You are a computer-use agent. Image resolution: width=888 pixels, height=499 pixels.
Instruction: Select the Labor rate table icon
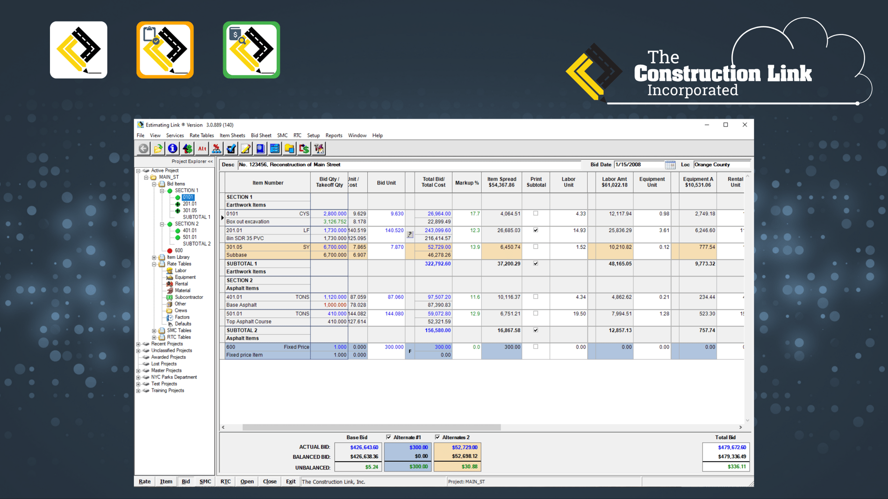click(170, 271)
